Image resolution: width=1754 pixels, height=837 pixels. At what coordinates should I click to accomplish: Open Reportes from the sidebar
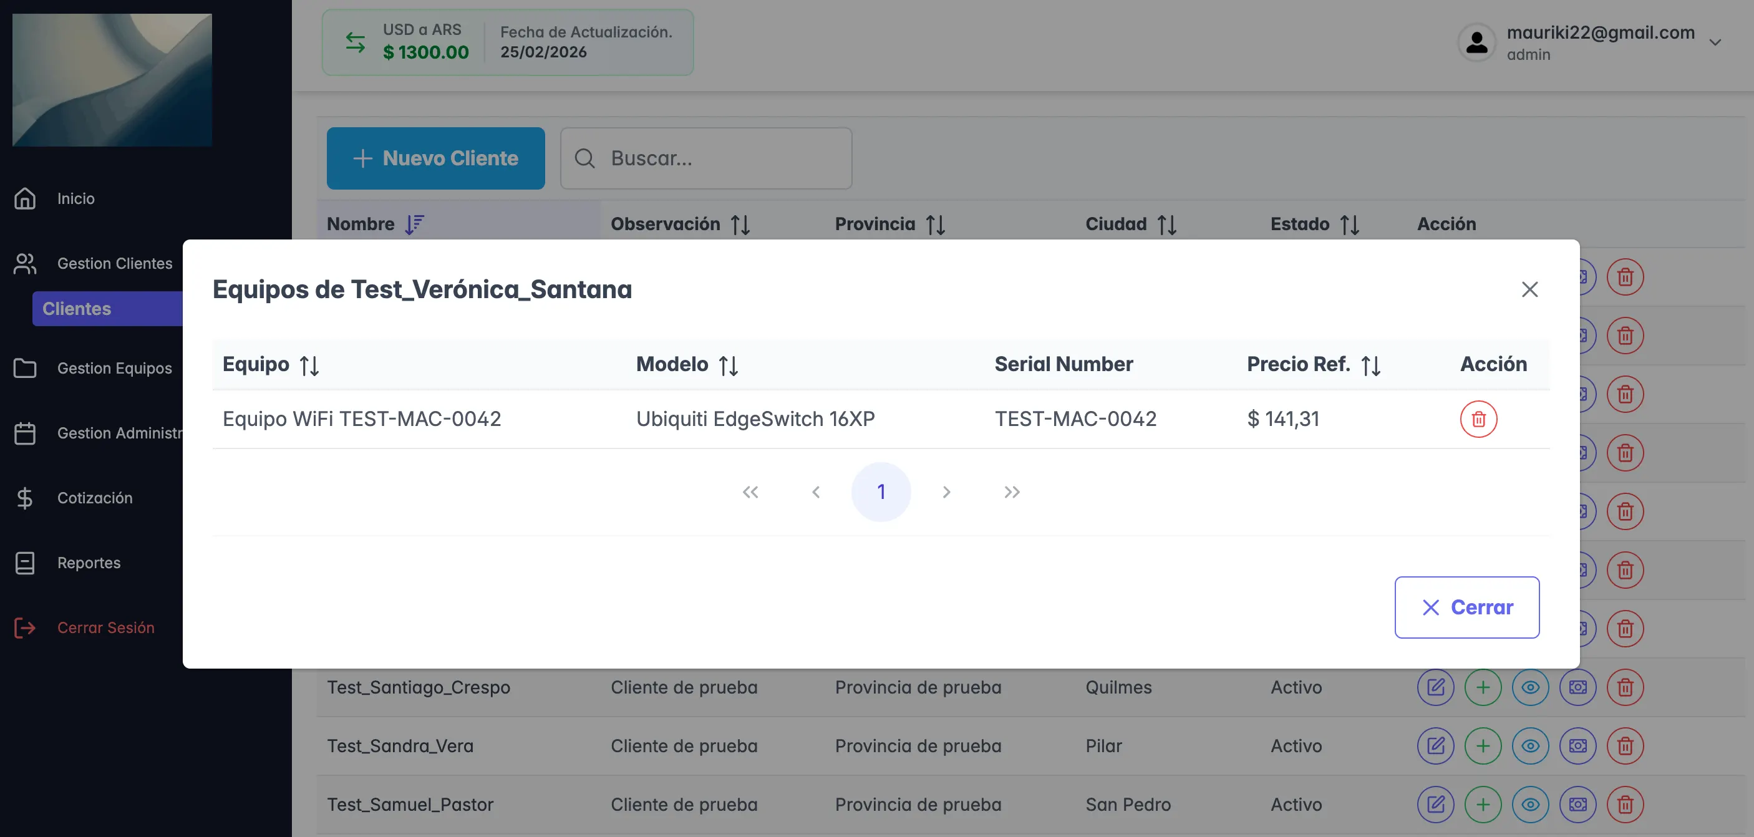point(89,563)
